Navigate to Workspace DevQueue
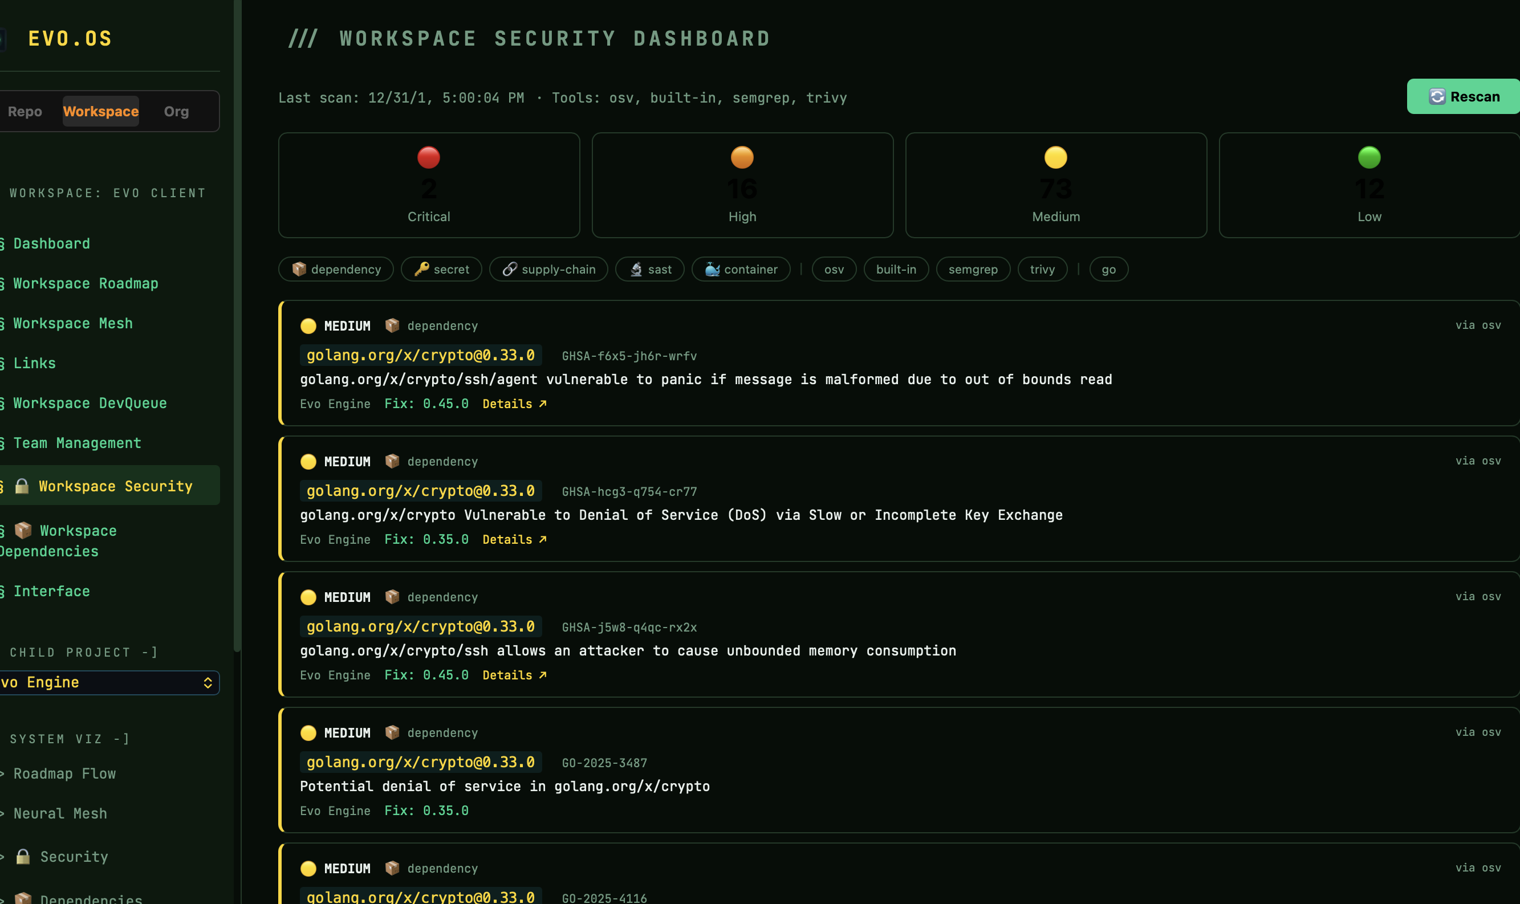1520x904 pixels. tap(90, 404)
